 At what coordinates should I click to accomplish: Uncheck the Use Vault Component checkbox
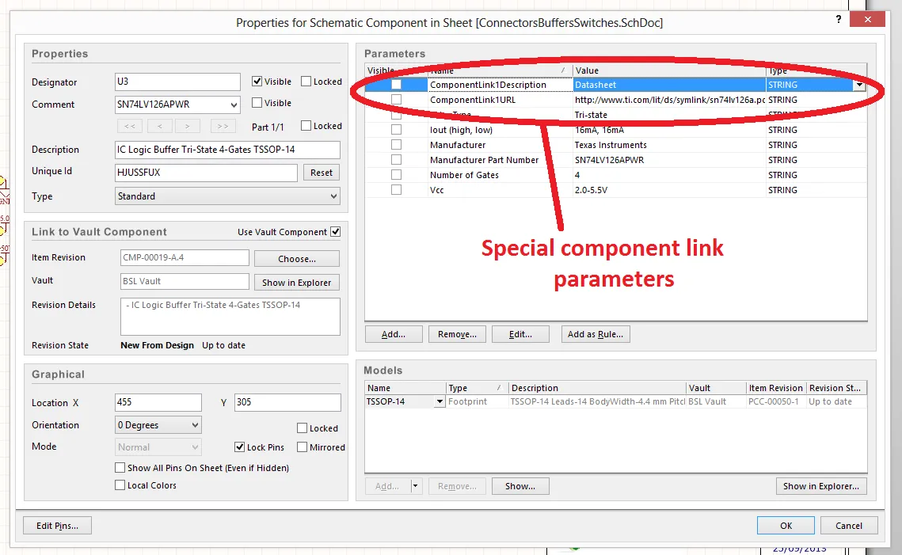[x=336, y=232]
